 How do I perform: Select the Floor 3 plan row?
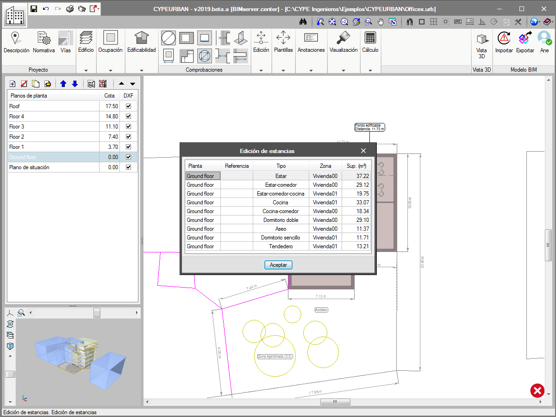click(x=73, y=127)
